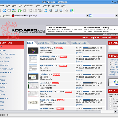The width and height of the screenshot is (118, 118).
Task: Open the Bookmarks menu
Action: (29, 6)
